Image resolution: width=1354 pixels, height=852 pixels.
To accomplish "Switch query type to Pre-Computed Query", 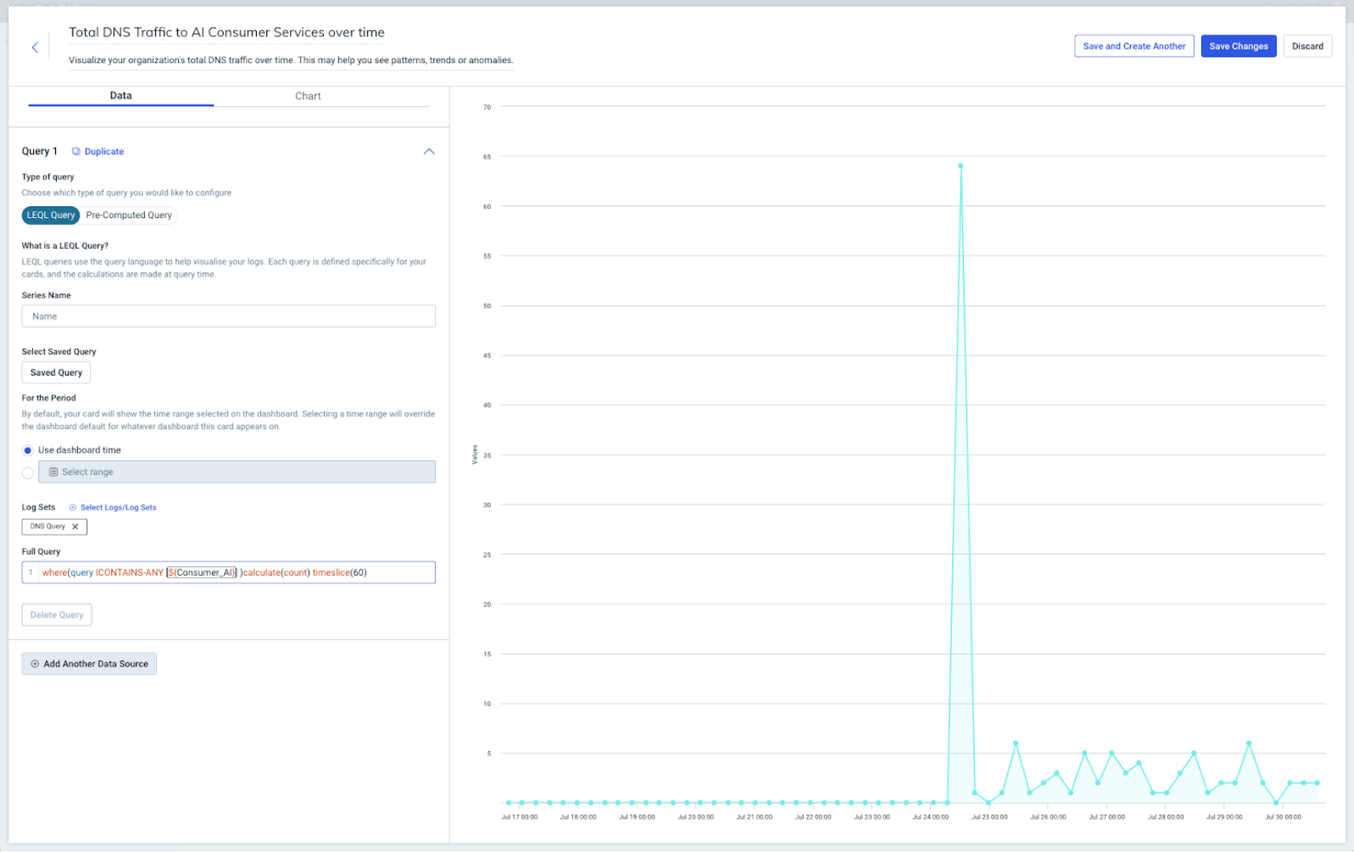I will click(x=128, y=215).
